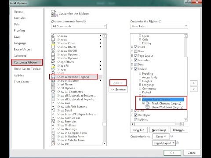Click the Sharpen & Soften icon
Viewport: 211px width, 158px height.
pyautogui.click(x=53, y=80)
